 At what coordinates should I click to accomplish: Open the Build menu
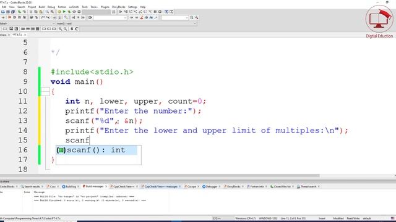point(41,7)
